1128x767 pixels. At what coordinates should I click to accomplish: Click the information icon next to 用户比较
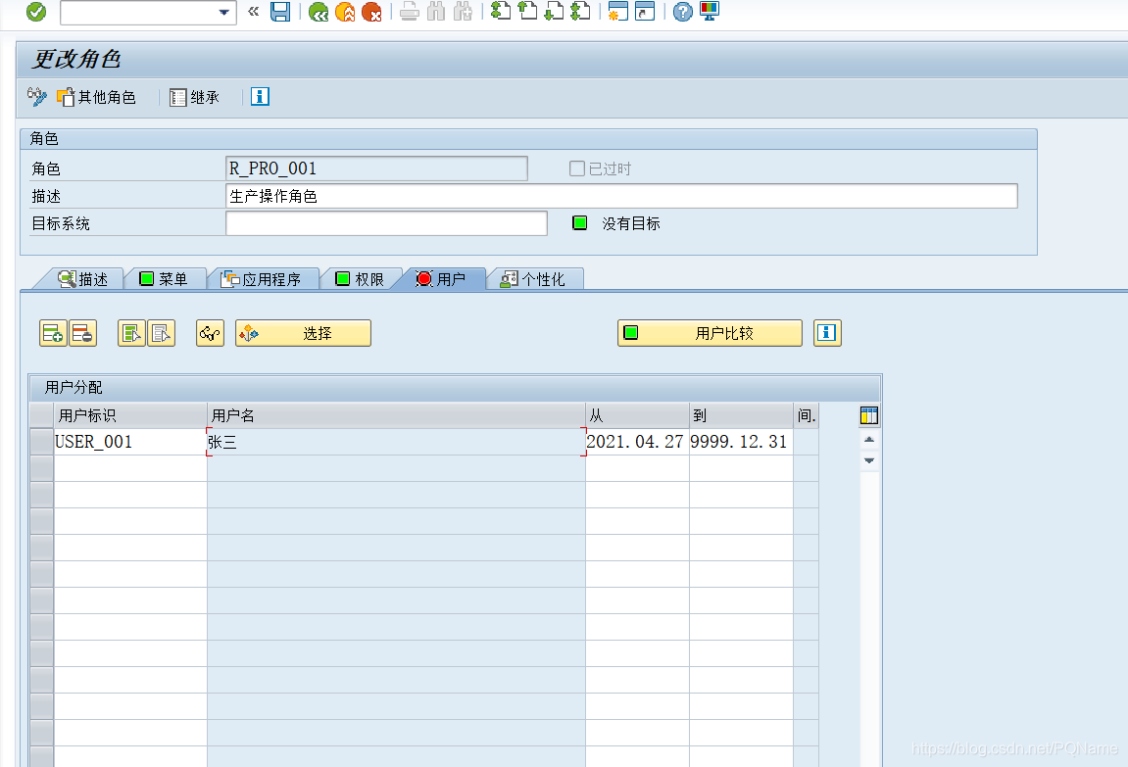pyautogui.click(x=827, y=333)
